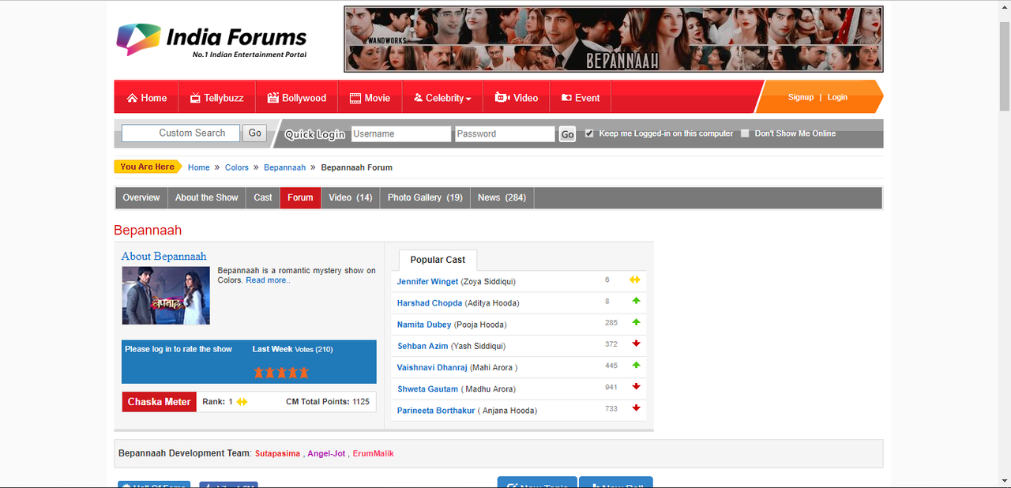The width and height of the screenshot is (1011, 488).
Task: Open Shweta Gautam's profile link
Action: [428, 389]
